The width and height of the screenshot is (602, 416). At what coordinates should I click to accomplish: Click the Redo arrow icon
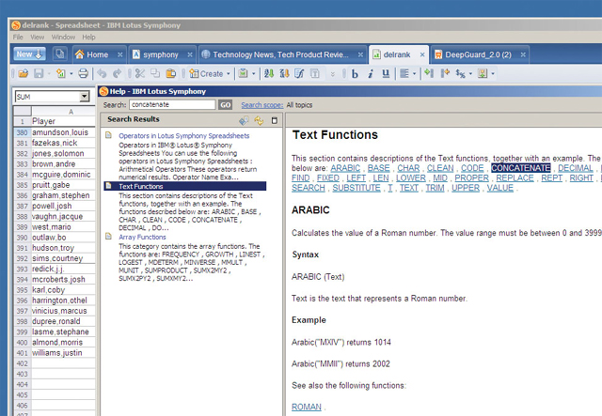coord(118,73)
